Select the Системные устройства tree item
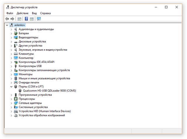This screenshot has height=139, width=187. pyautogui.click(x=33, y=107)
